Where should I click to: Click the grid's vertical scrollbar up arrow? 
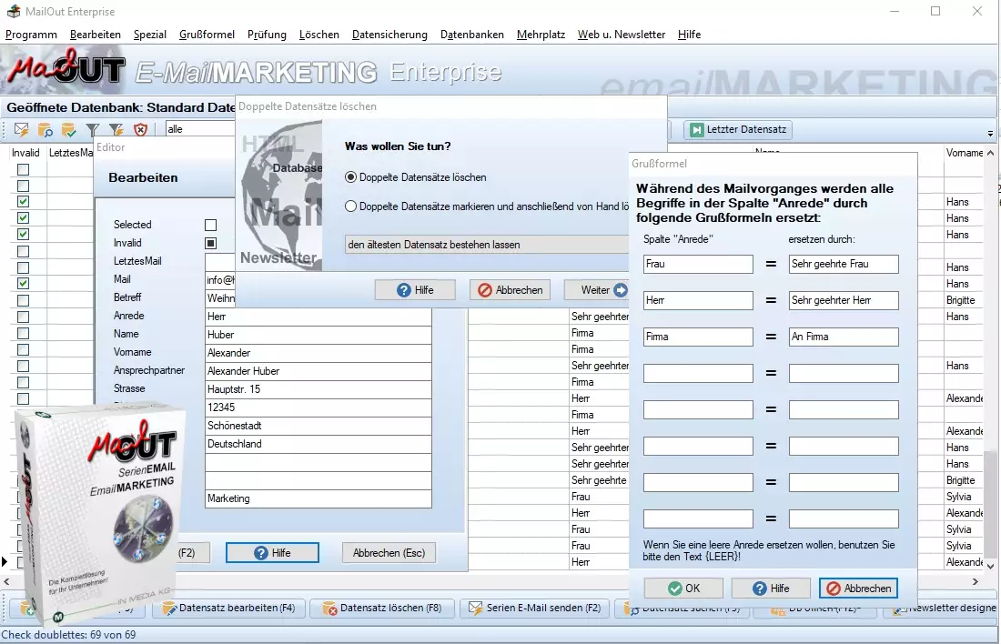tap(990, 153)
